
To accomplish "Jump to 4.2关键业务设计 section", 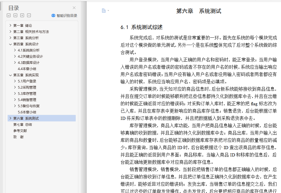I will point(30,57).
